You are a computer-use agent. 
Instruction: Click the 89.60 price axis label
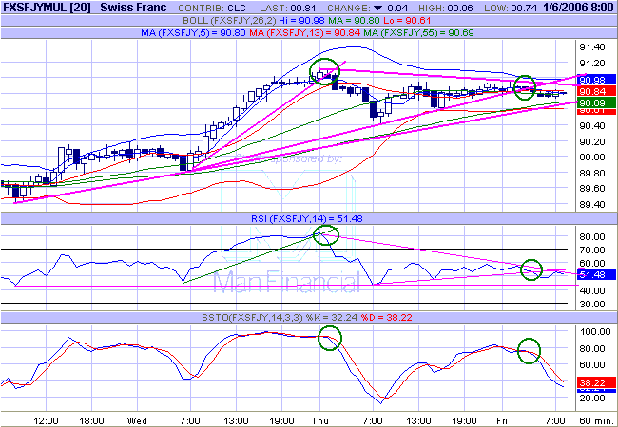pyautogui.click(x=592, y=188)
